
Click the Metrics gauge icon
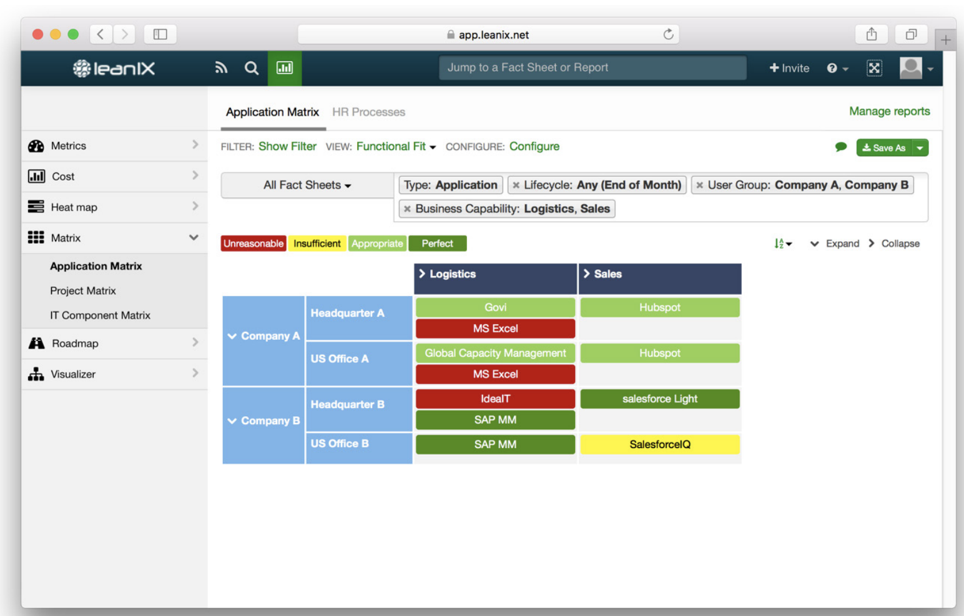click(36, 146)
